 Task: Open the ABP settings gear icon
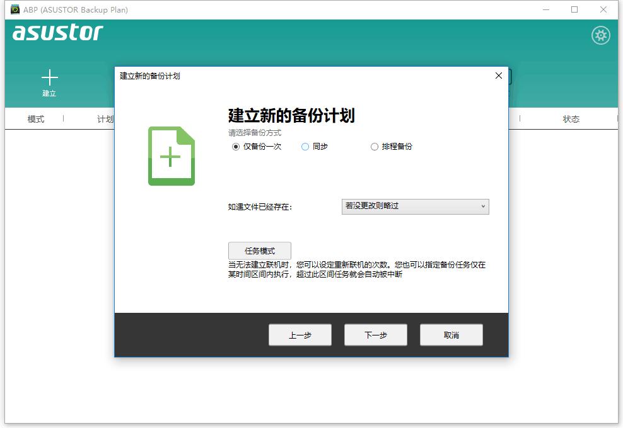pos(600,35)
